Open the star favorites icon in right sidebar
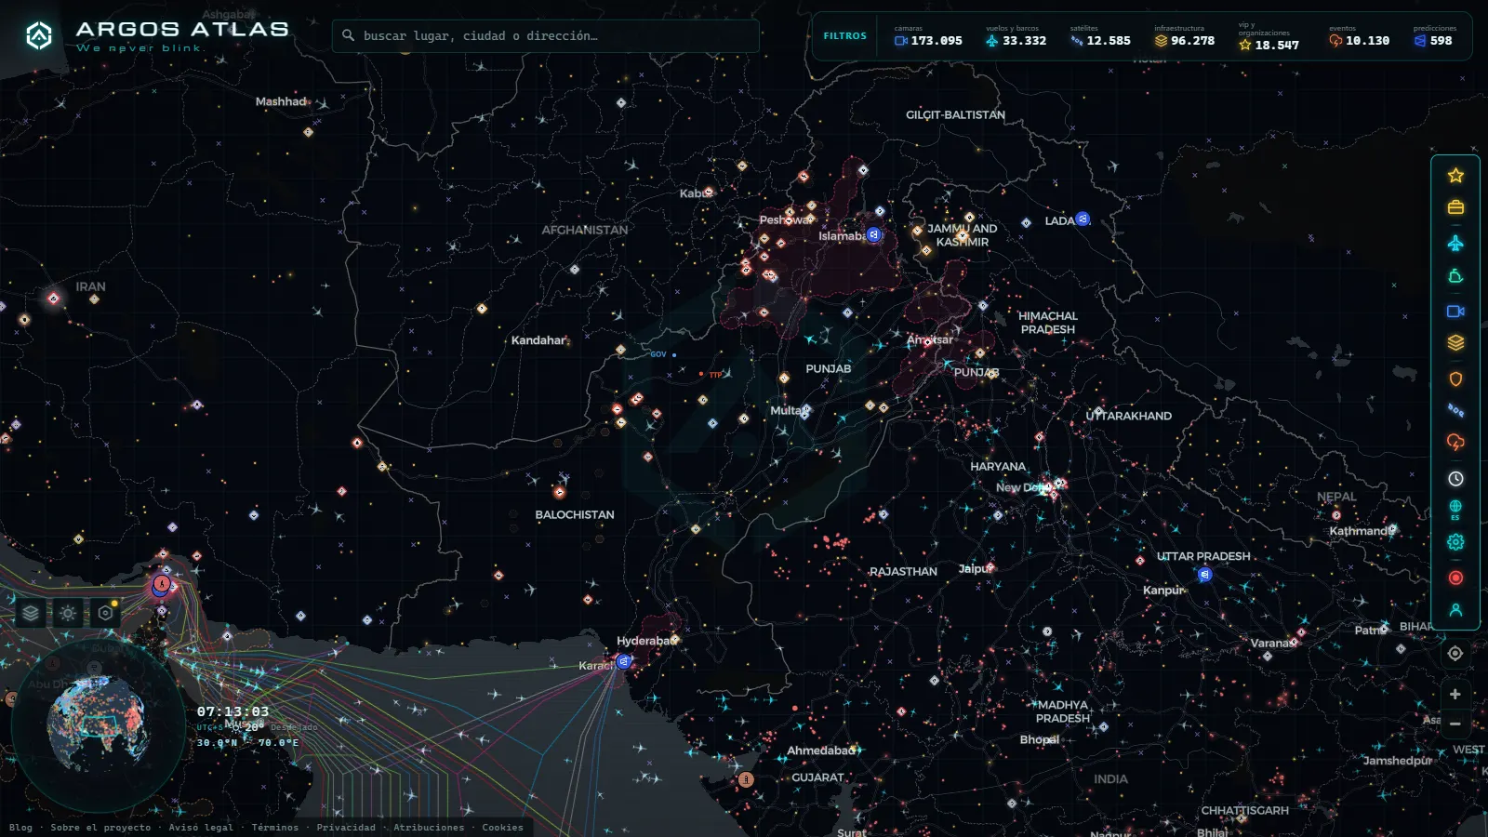This screenshot has height=837, width=1488. (x=1455, y=175)
